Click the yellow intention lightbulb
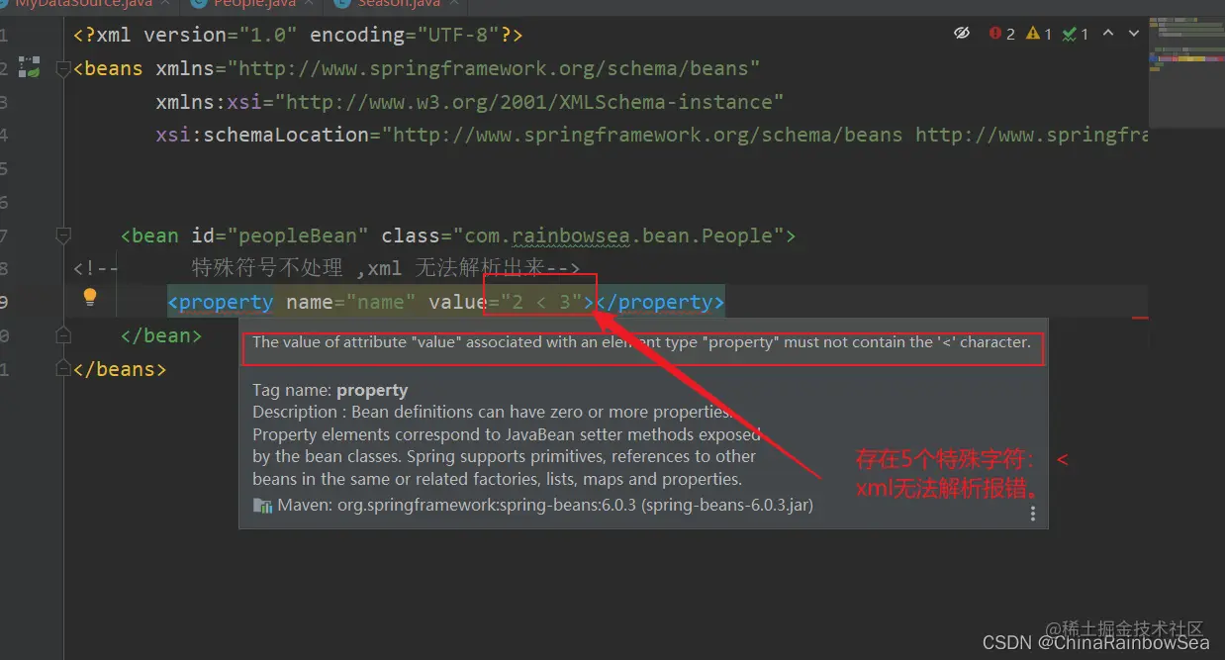 click(89, 296)
